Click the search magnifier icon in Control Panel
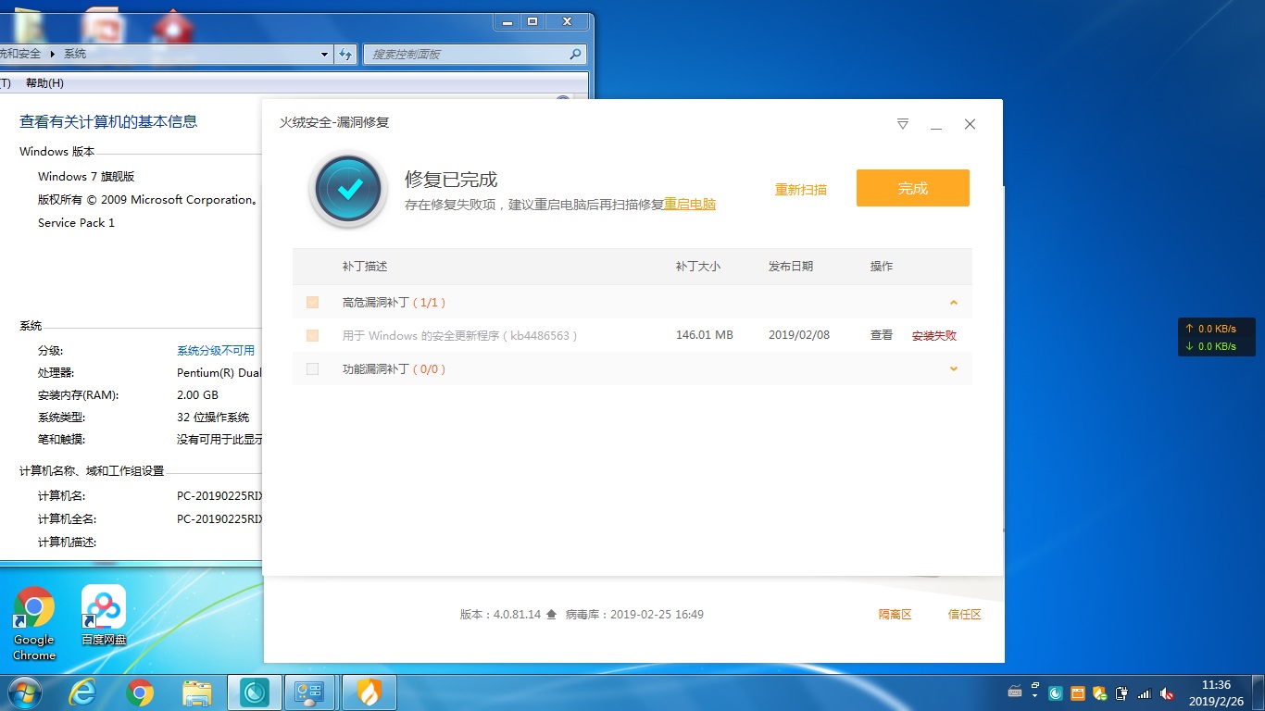 click(575, 55)
